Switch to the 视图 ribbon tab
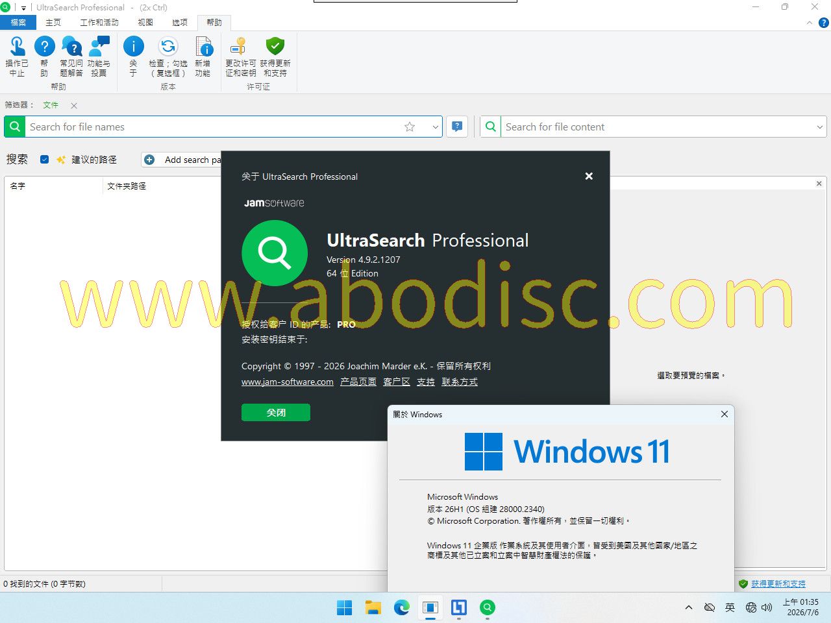The height and width of the screenshot is (623, 831). tap(145, 23)
